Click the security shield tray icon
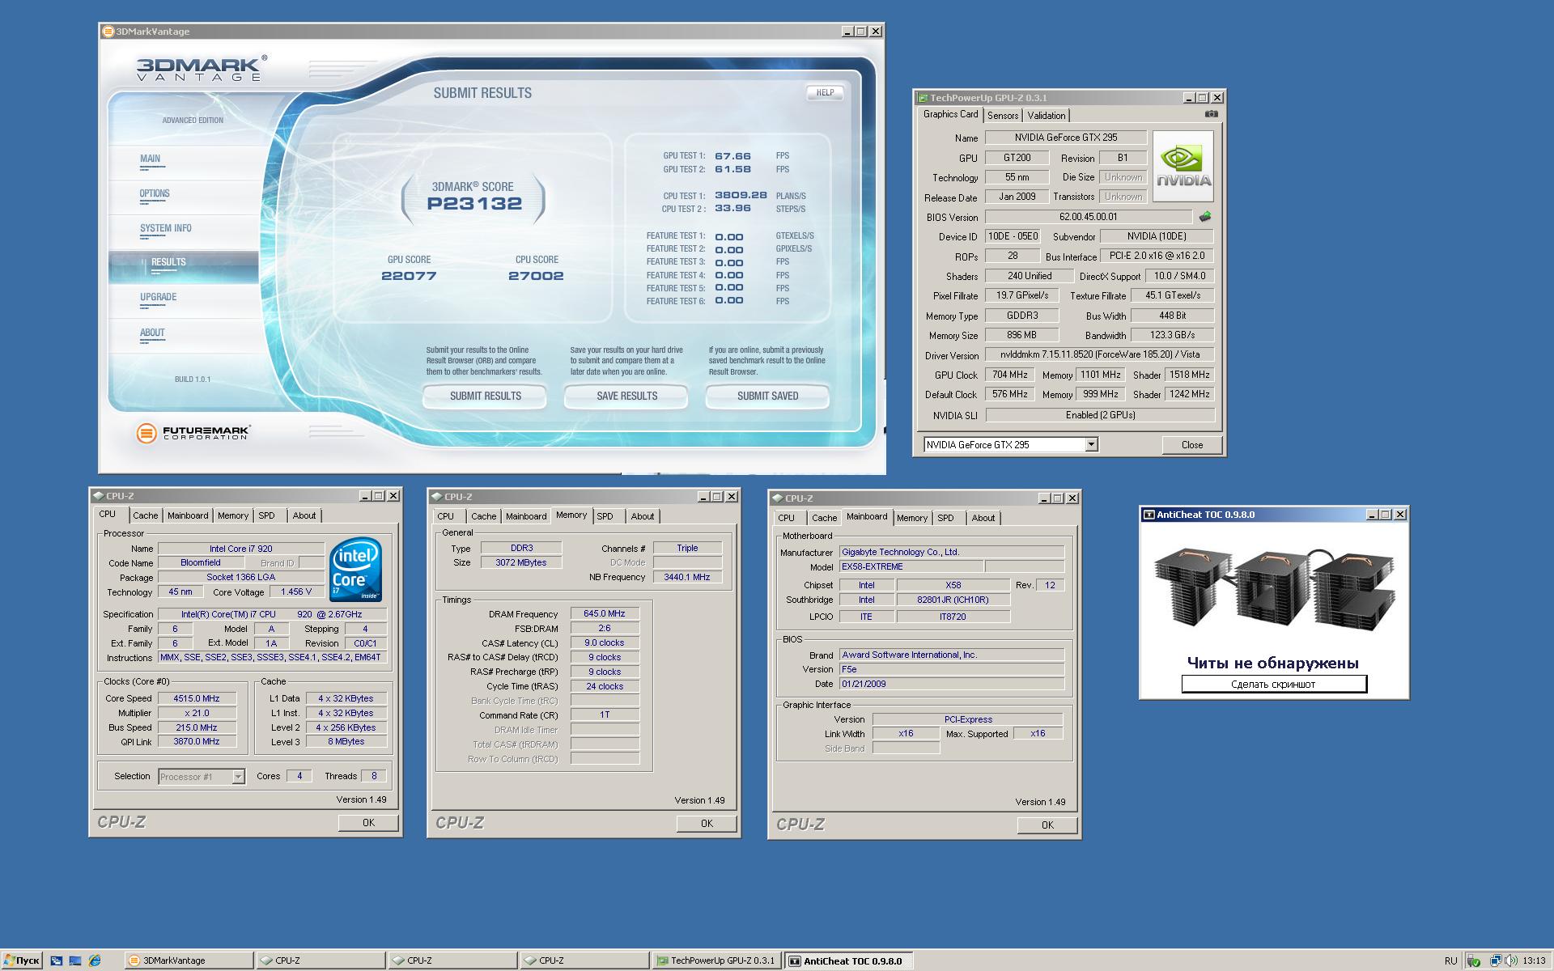1554x971 pixels. (x=1474, y=960)
